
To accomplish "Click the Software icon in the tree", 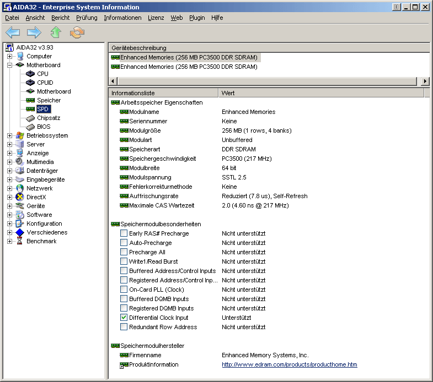I will click(x=20, y=215).
